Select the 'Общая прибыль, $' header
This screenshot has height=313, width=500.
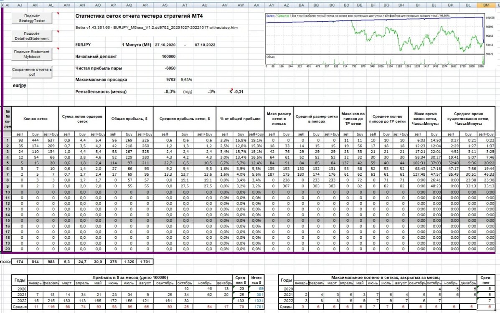(x=129, y=119)
